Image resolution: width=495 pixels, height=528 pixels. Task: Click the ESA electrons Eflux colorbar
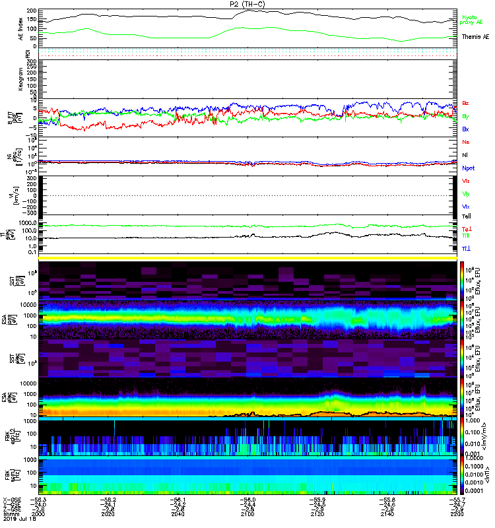(x=463, y=398)
